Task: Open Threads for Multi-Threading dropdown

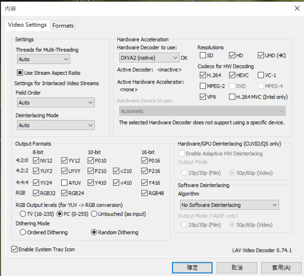Action: [43, 59]
